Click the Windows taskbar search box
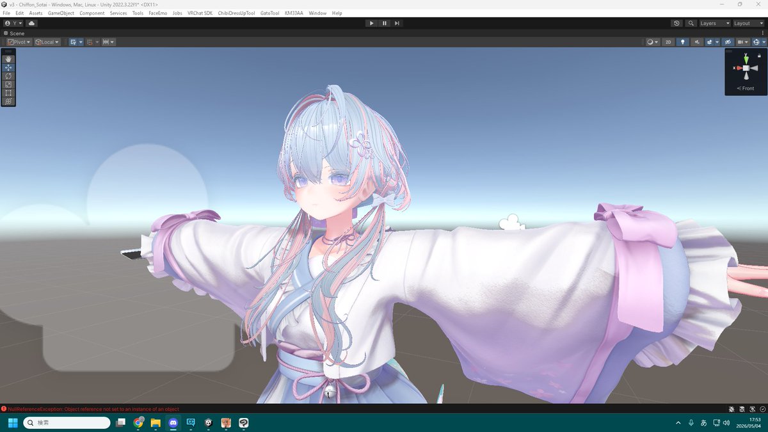768x432 pixels. pos(67,422)
